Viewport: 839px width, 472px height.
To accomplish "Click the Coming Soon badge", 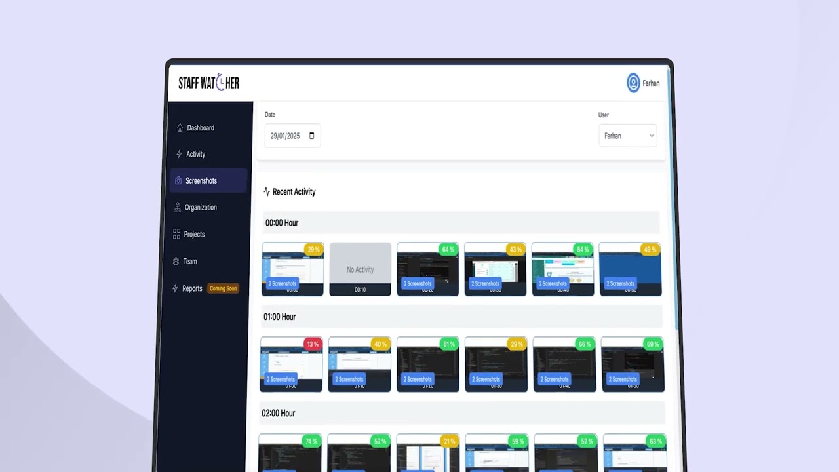I will tap(223, 288).
